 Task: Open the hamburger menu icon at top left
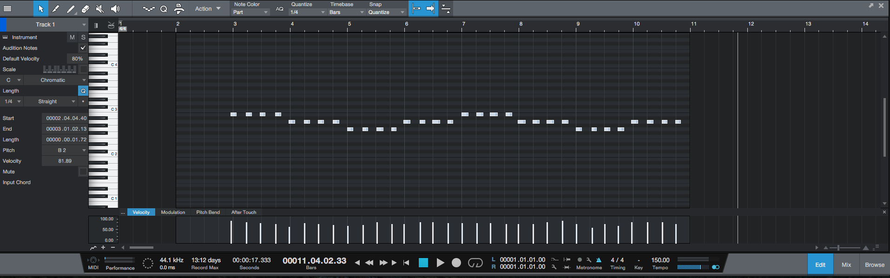[7, 8]
